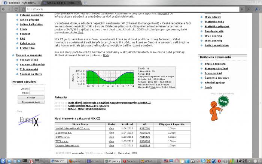Open the Switch monitoring link
The image size is (262, 164).
pyautogui.click(x=217, y=45)
